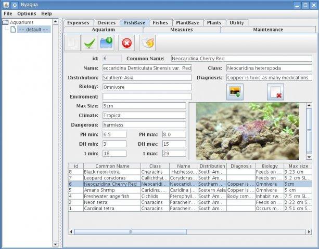This screenshot has height=249, width=319.
Task: Open the File menu
Action: (x=8, y=13)
